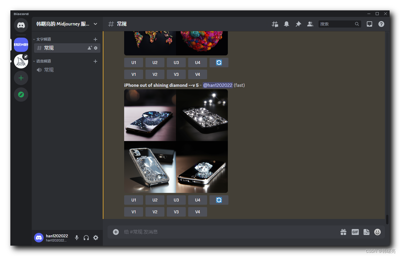400x256 pixels.
Task: Mute microphone in user panel
Action: pyautogui.click(x=77, y=238)
